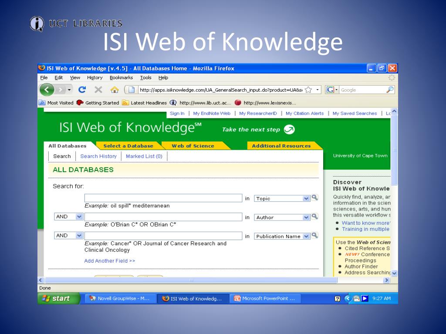Click the search aid icon beside Publication Name
The image size is (446, 334).
pyautogui.click(x=314, y=235)
